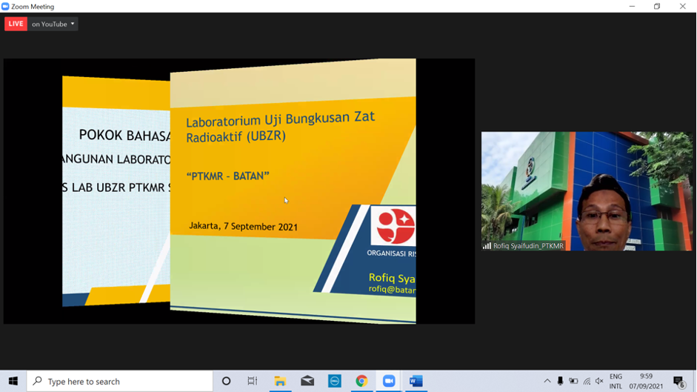
Task: Click 'Jakarta, 7 September 2021' slide text
Action: click(243, 227)
